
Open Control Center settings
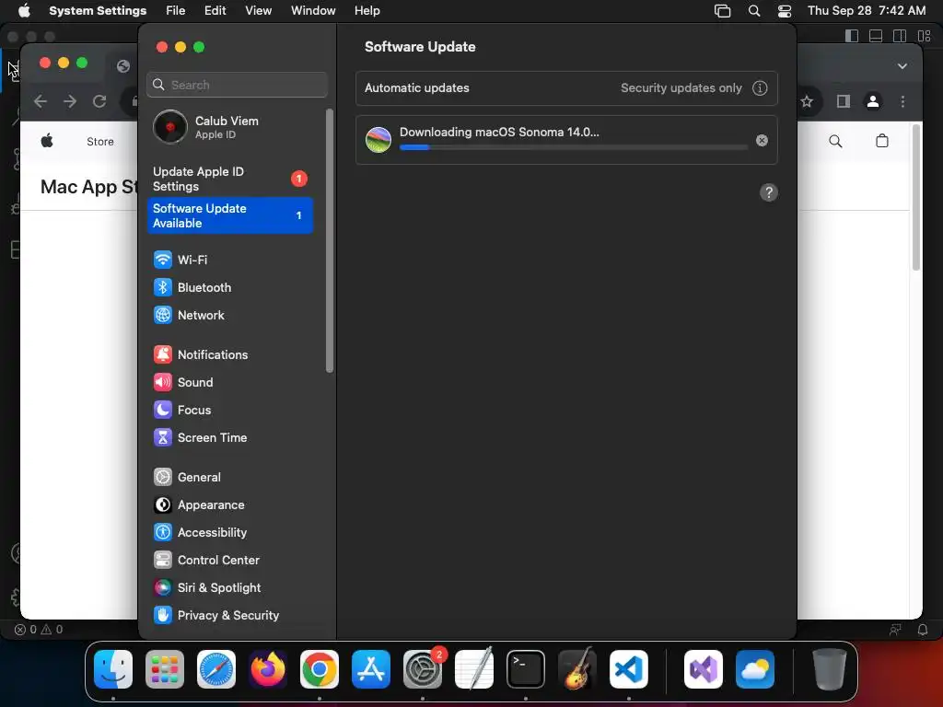pyautogui.click(x=229, y=561)
